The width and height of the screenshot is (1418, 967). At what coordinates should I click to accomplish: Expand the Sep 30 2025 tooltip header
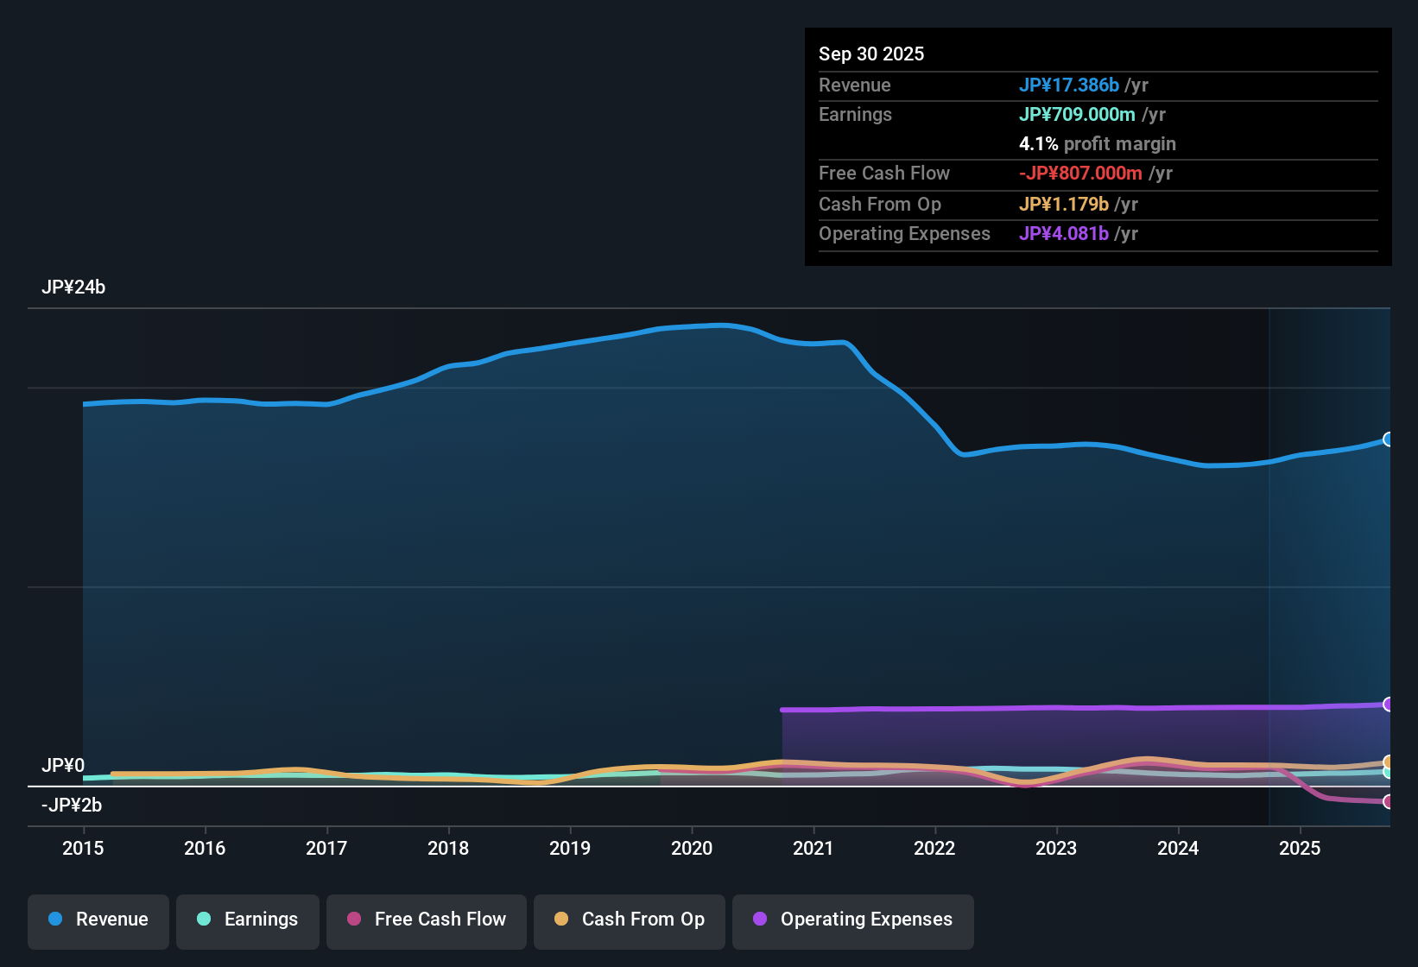[871, 54]
